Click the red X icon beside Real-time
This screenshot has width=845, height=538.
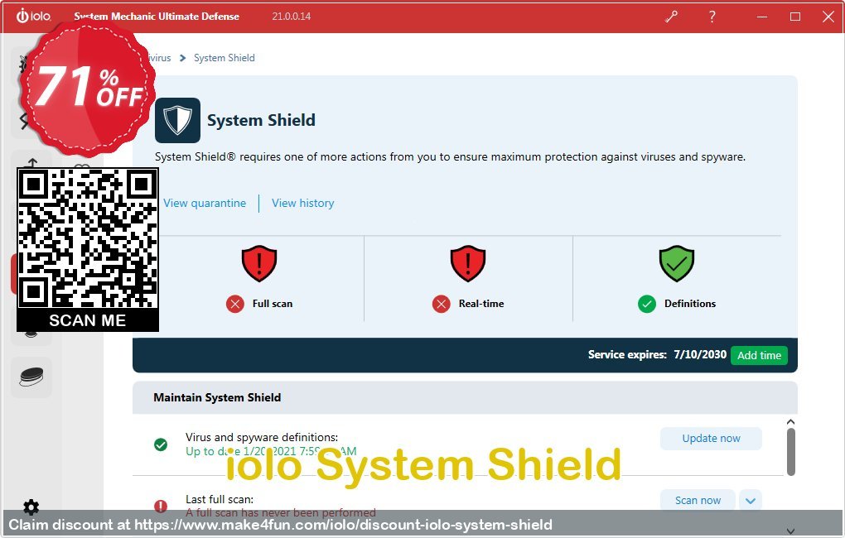pos(441,304)
